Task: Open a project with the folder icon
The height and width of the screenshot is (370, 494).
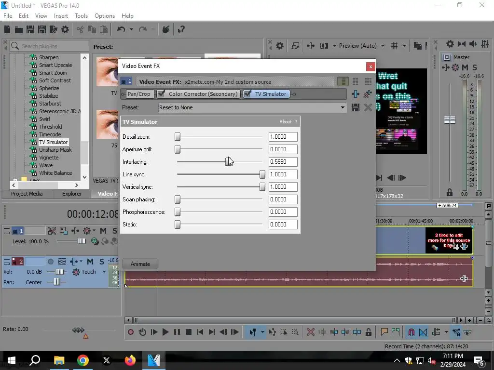Action: click(19, 29)
